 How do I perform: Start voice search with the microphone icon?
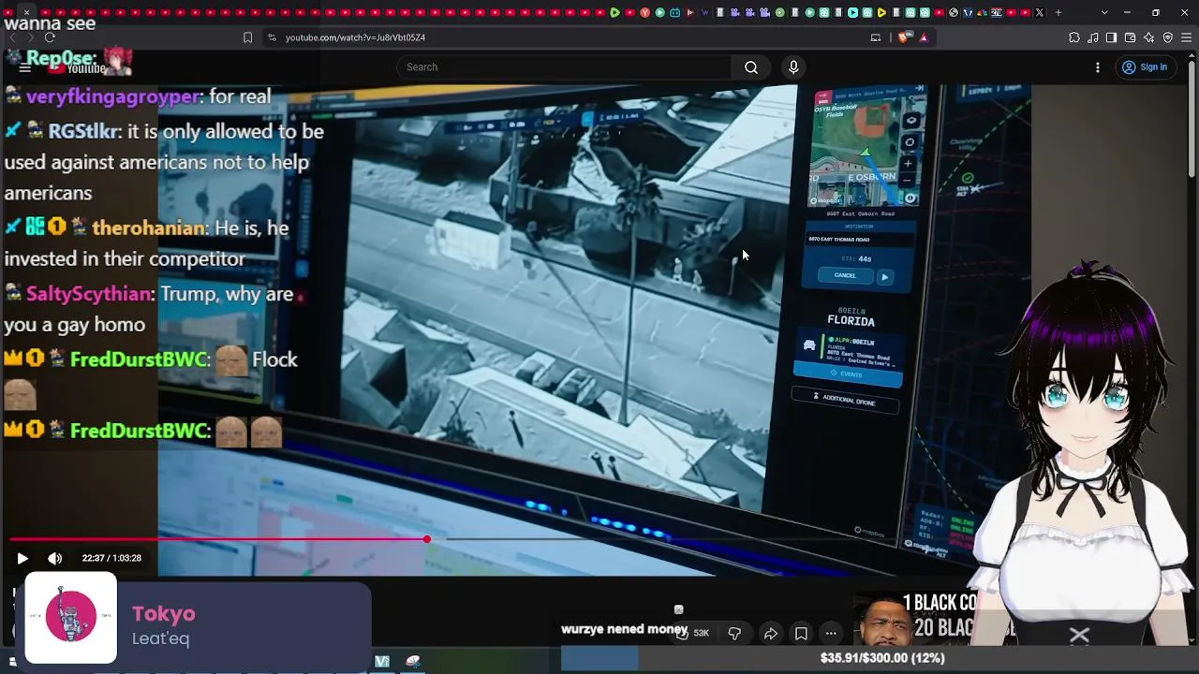pyautogui.click(x=793, y=67)
